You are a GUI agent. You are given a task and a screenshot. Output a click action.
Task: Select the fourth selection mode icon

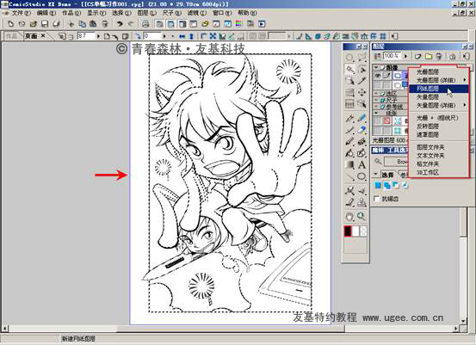pos(405,185)
